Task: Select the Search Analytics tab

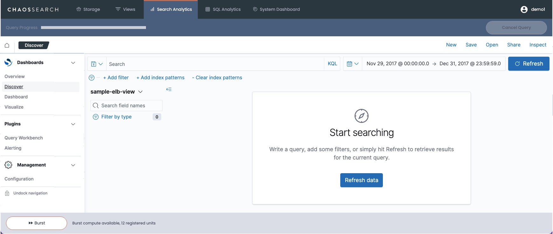Action: coord(171,10)
